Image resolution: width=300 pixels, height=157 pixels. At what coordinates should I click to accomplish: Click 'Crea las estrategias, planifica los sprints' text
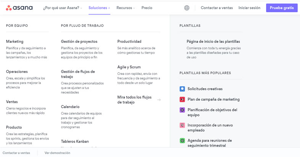pos(27,138)
